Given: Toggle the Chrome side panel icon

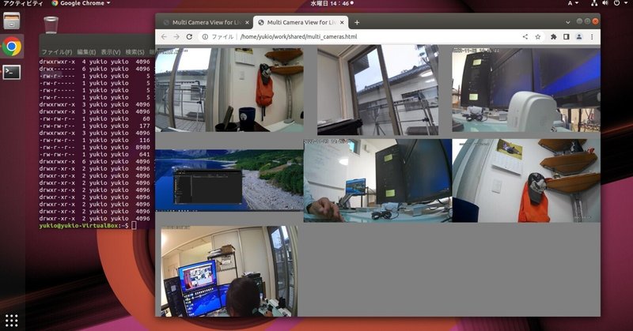Looking at the screenshot, I should click(567, 36).
